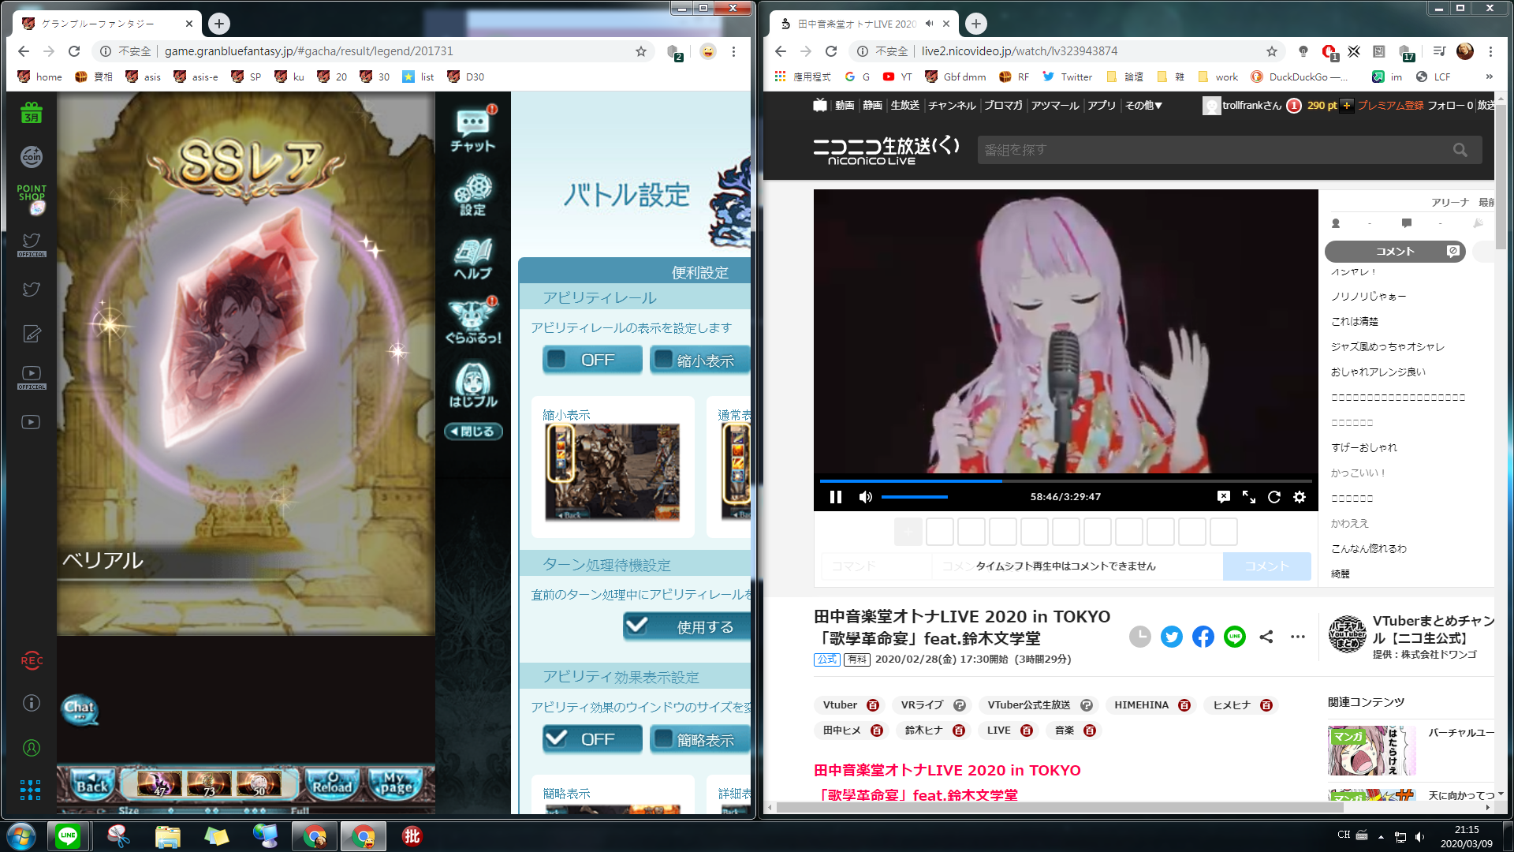
Task: Open 動画 in Niconico top menu
Action: pos(845,105)
